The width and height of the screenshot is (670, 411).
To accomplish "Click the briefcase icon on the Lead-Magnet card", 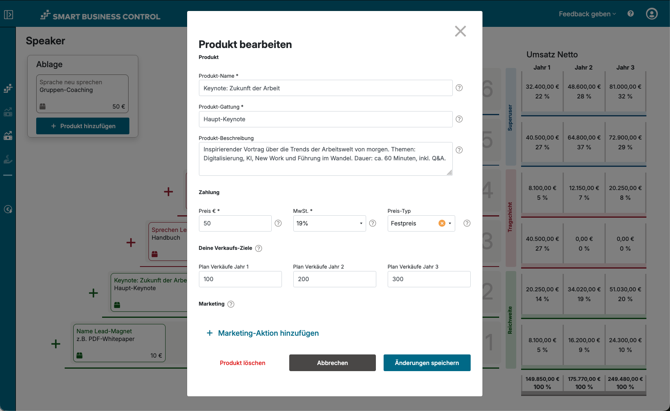I will (x=80, y=355).
